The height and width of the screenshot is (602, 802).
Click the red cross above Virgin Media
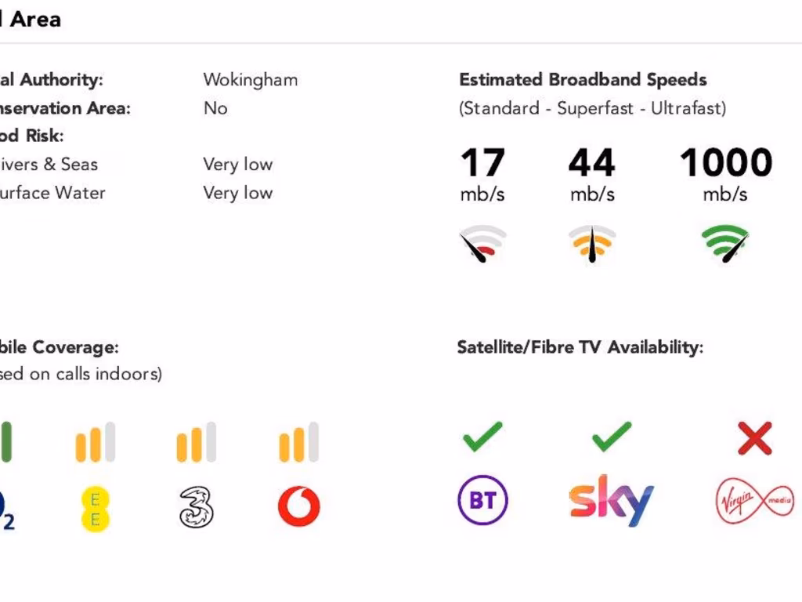click(755, 438)
